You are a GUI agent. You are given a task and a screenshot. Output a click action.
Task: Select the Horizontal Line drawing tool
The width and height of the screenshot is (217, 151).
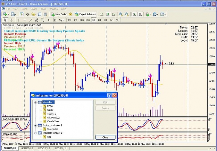25,20
